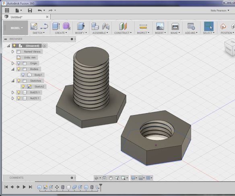Click the Create Sketch icon
The height and width of the screenshot is (196, 235).
point(34,26)
